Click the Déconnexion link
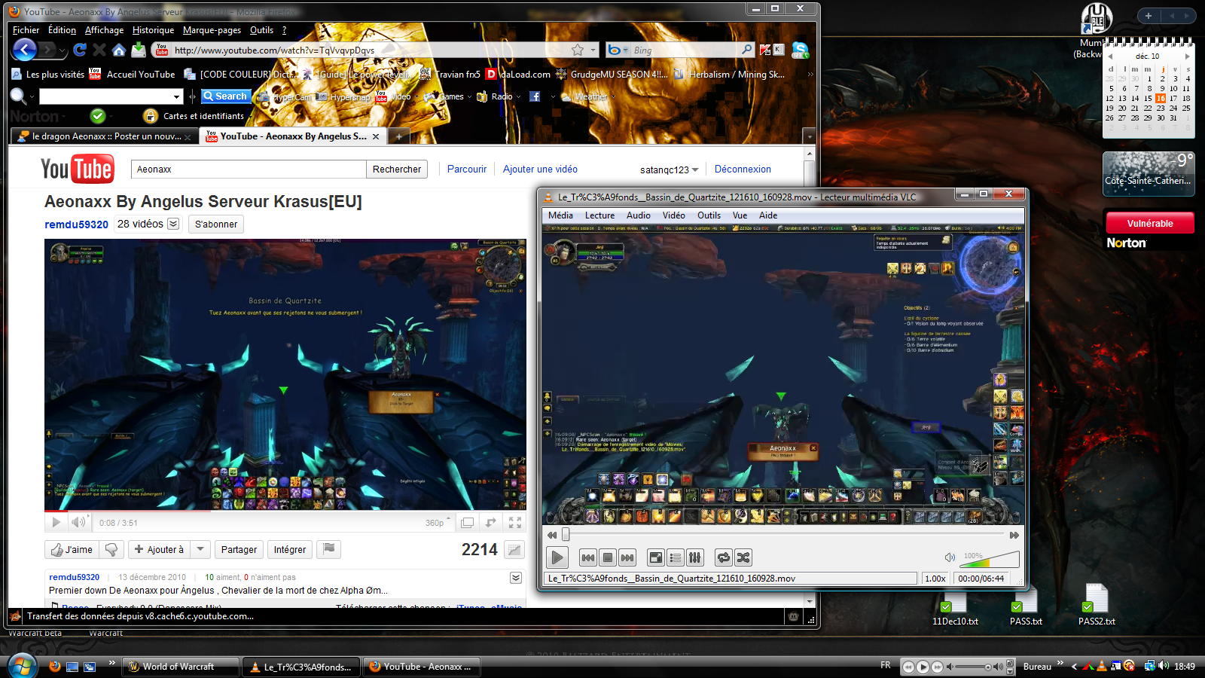Screen dimensions: 1205x678 pos(743,169)
